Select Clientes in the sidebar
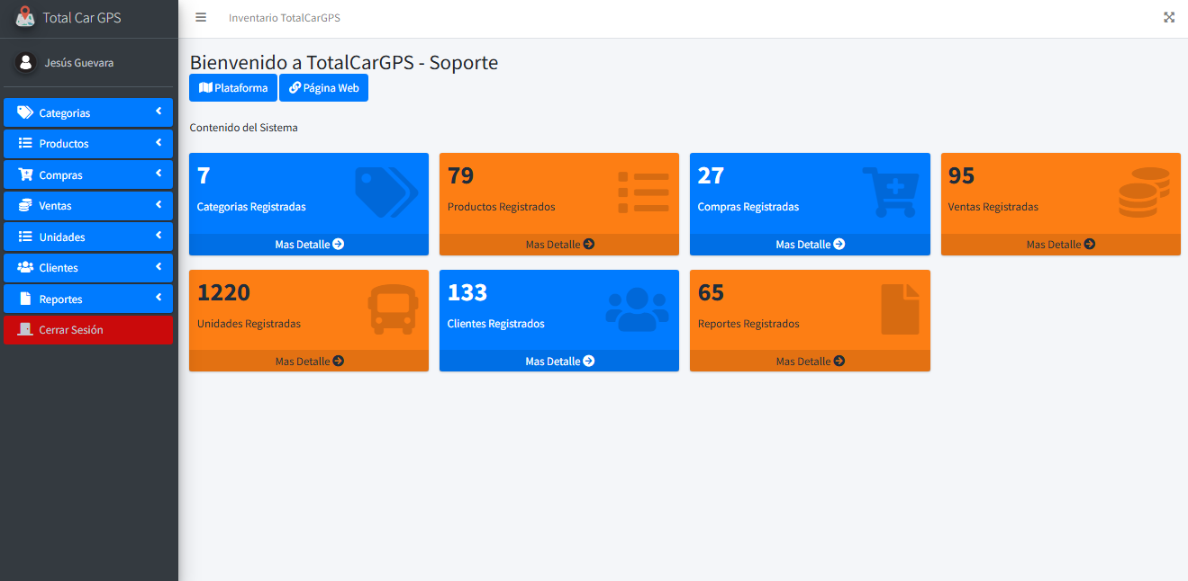Image resolution: width=1188 pixels, height=581 pixels. [59, 268]
